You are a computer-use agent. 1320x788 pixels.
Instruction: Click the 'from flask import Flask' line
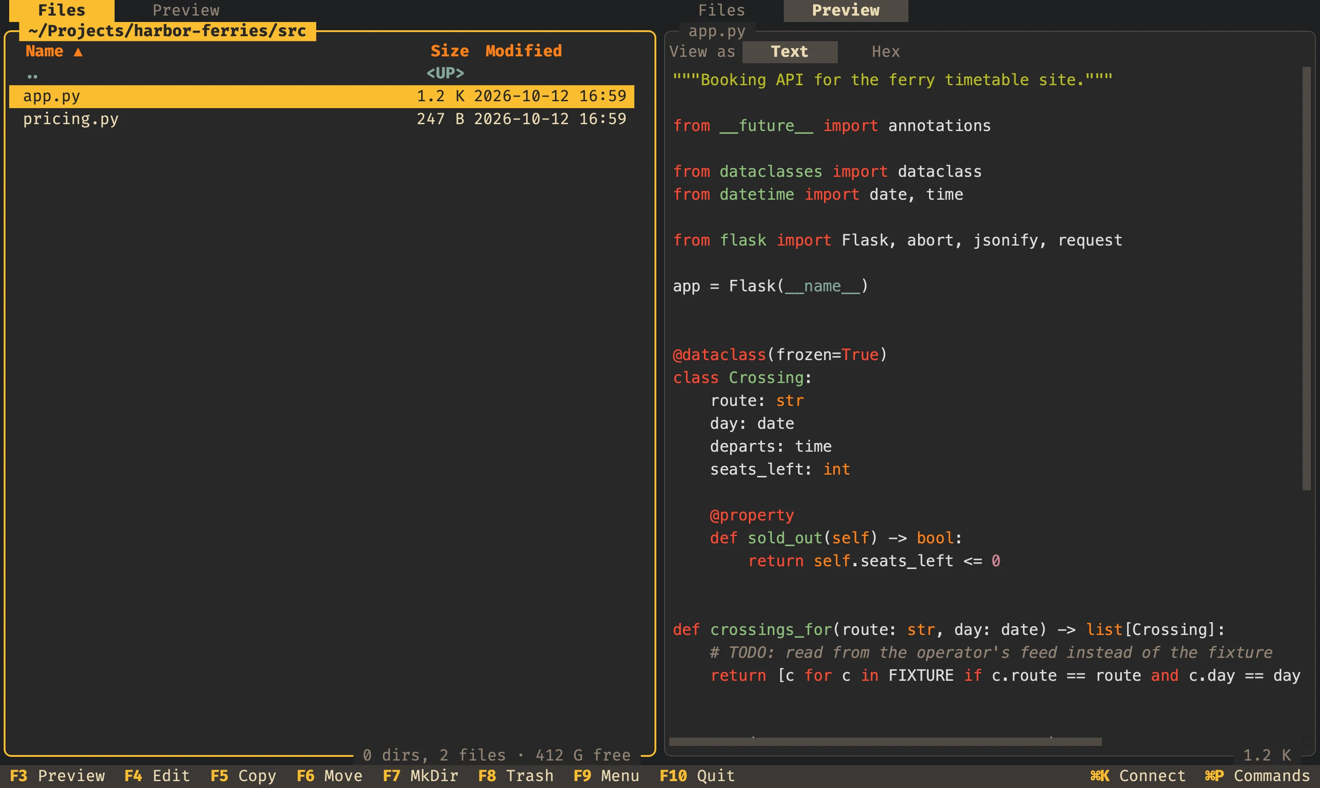pyautogui.click(x=897, y=241)
